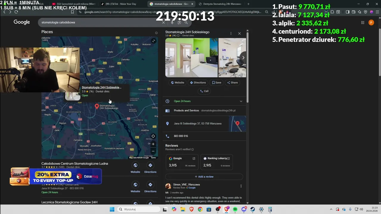Viewport: 381px width, 214px height.
Task: Click the Directions button in details panel
Action: click(x=198, y=83)
